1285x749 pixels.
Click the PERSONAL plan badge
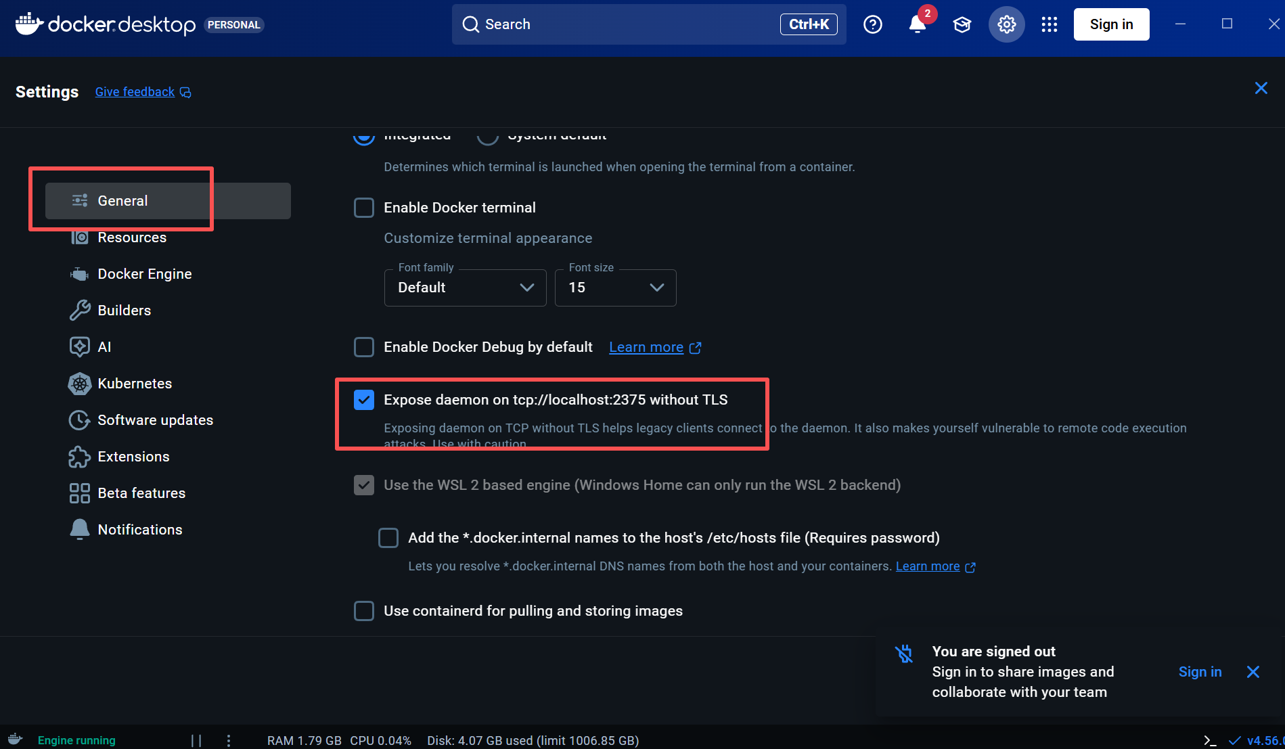tap(233, 25)
